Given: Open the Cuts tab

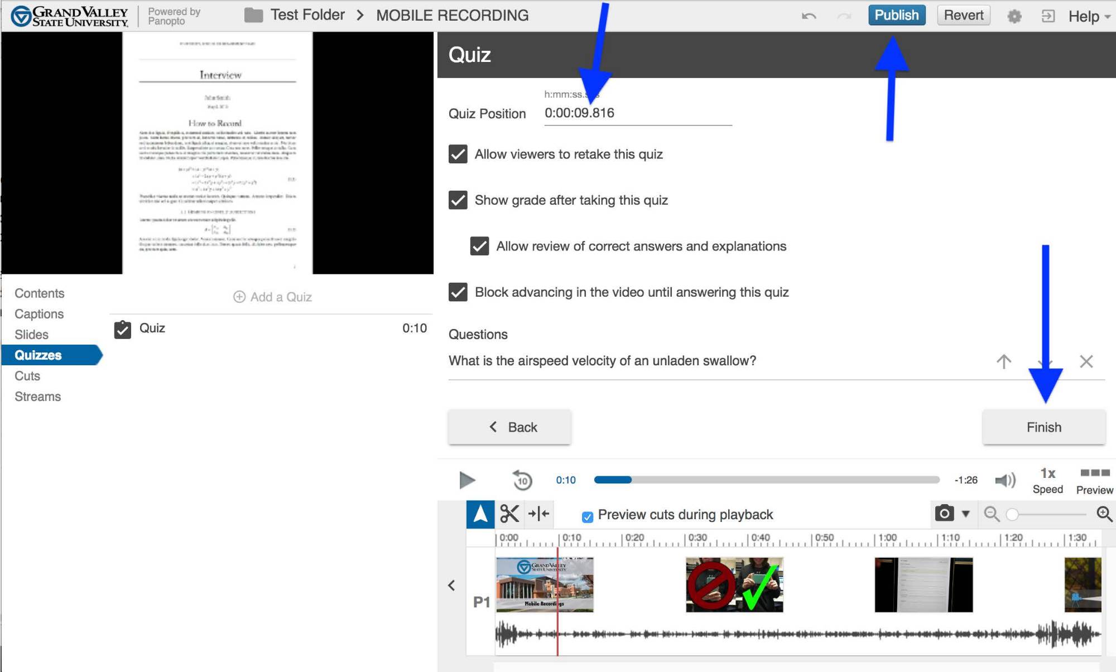Looking at the screenshot, I should click(27, 376).
